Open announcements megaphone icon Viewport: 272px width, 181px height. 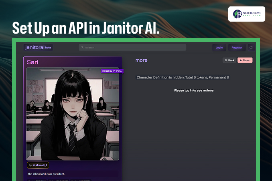click(x=251, y=48)
